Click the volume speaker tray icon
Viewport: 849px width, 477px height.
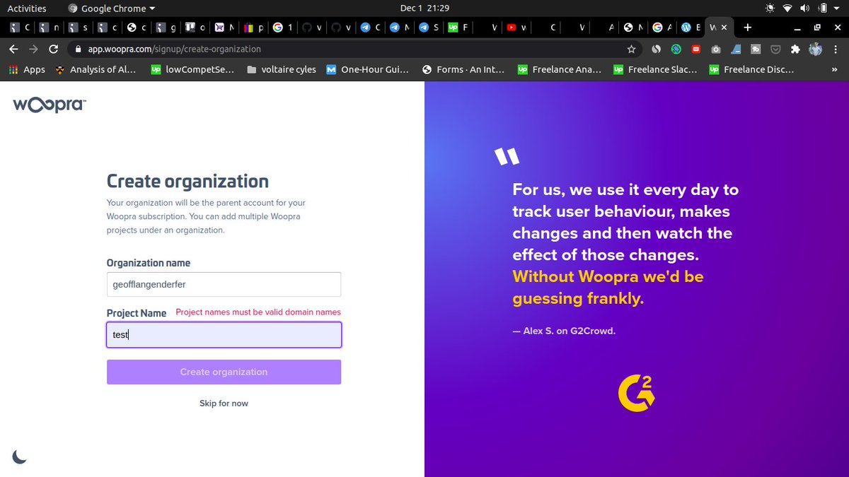(806, 8)
